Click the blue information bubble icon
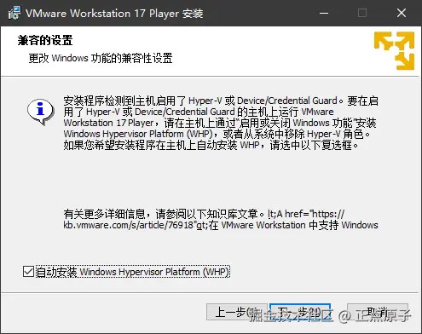This screenshot has height=334, width=422. pyautogui.click(x=40, y=112)
